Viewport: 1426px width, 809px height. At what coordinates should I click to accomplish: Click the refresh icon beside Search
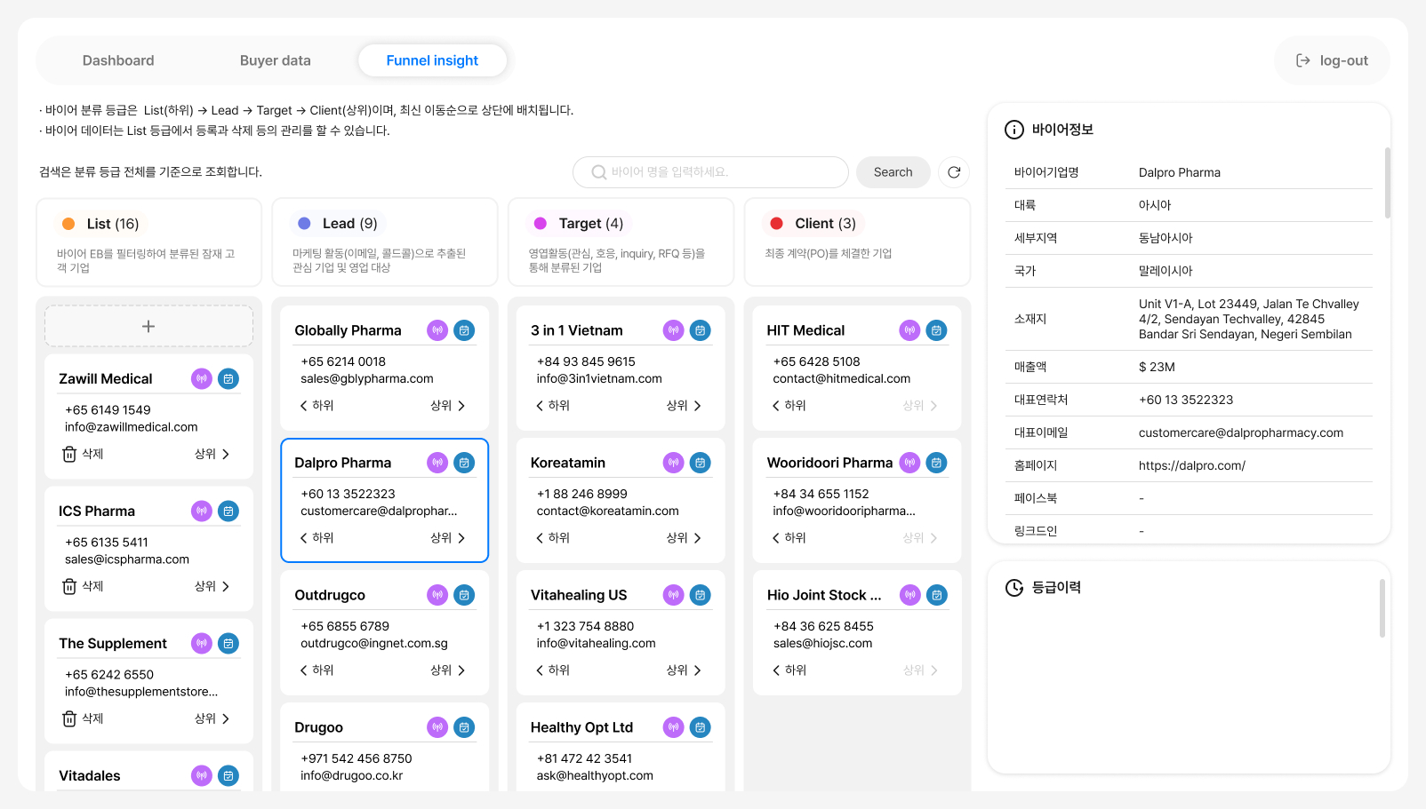coord(954,172)
